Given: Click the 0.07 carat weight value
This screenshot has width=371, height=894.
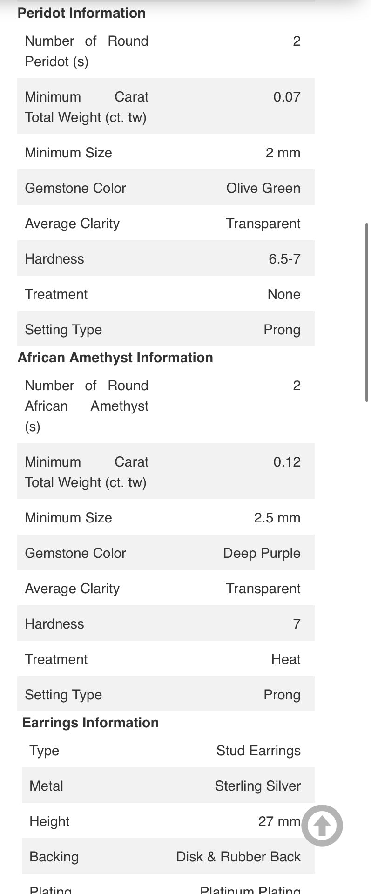Looking at the screenshot, I should (x=287, y=97).
